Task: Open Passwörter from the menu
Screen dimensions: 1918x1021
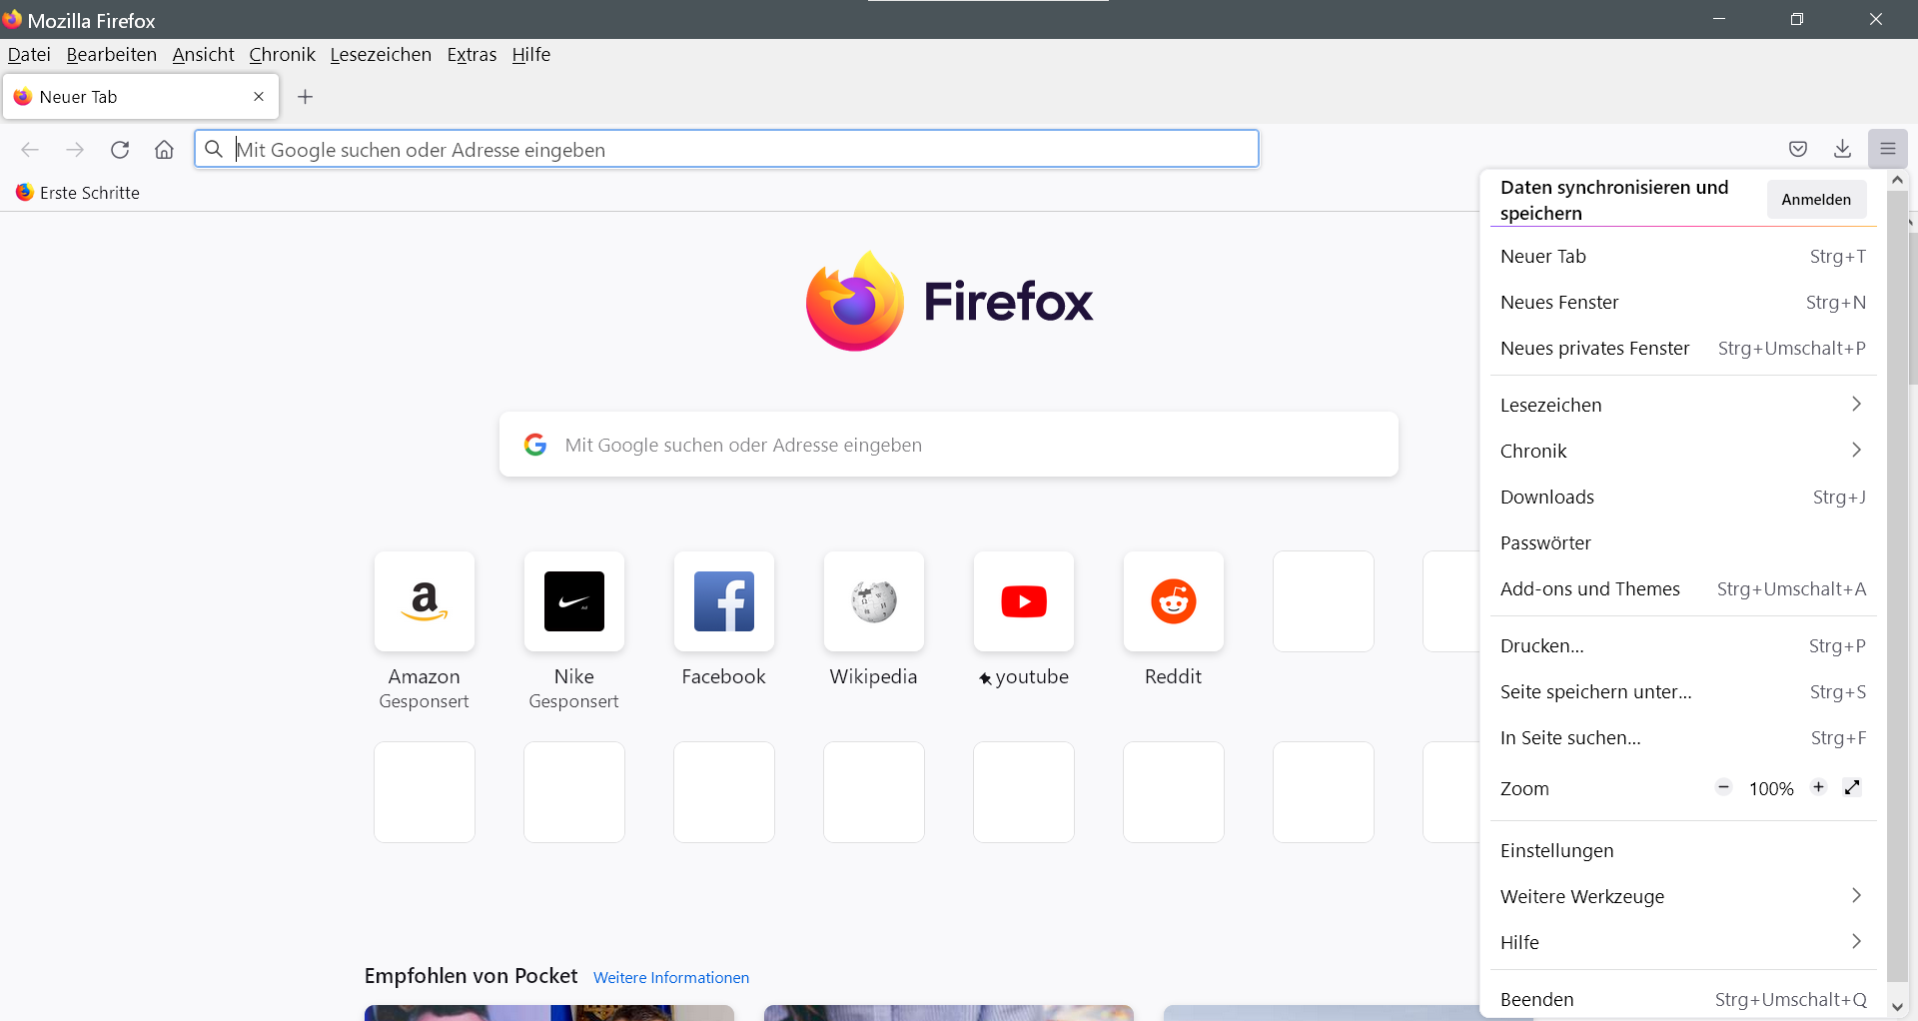Action: point(1683,542)
